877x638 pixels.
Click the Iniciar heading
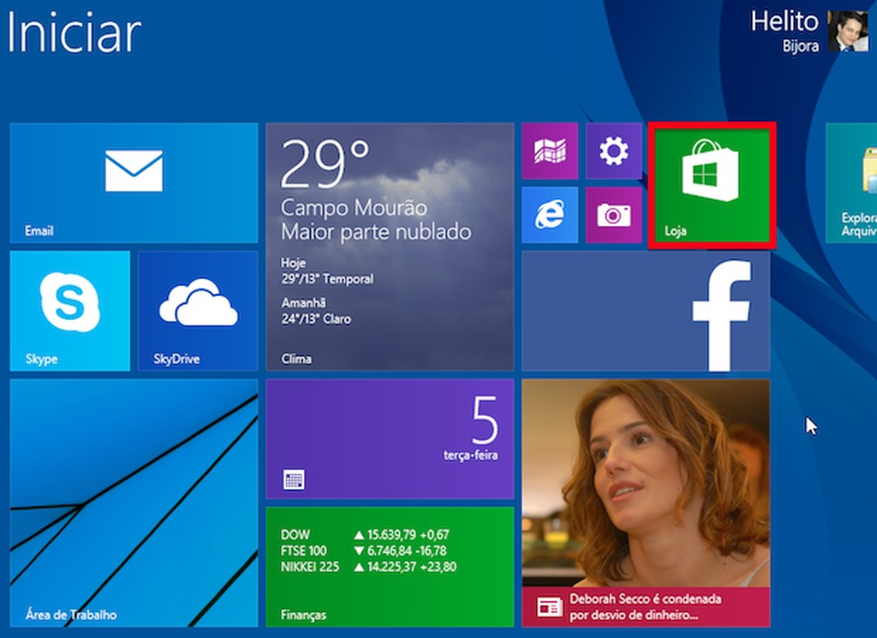tap(71, 34)
